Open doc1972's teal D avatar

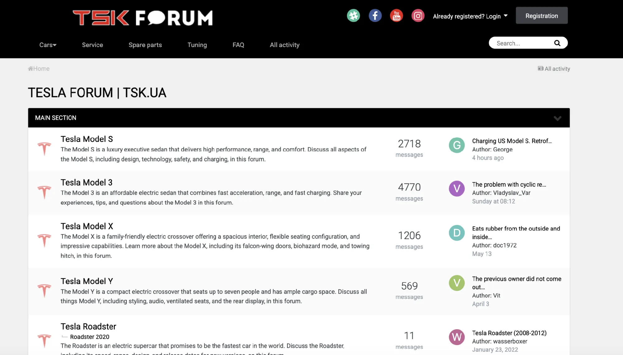point(457,233)
